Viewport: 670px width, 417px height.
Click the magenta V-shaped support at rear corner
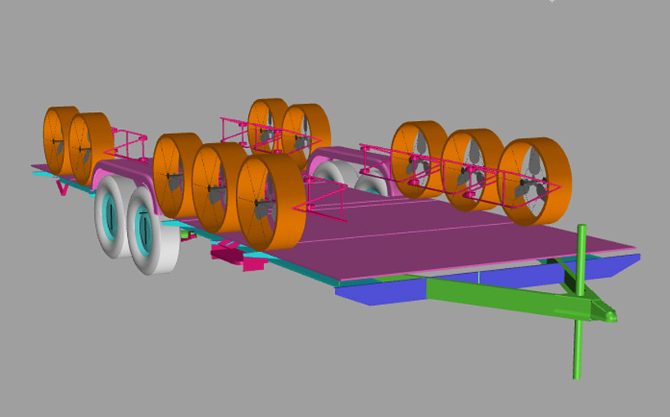pyautogui.click(x=61, y=187)
